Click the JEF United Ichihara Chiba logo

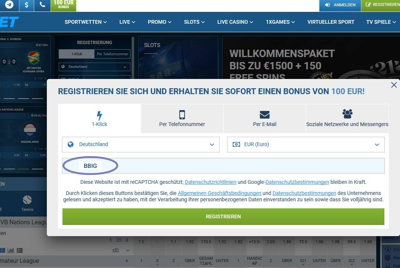pyautogui.click(x=33, y=58)
